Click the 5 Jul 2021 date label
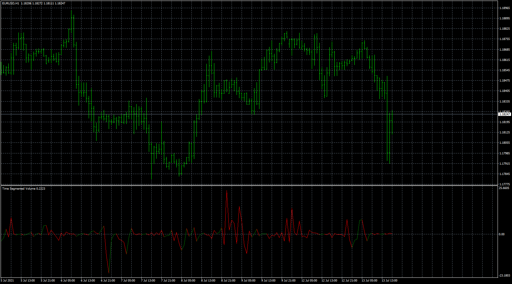The width and height of the screenshot is (512, 284). 8,281
